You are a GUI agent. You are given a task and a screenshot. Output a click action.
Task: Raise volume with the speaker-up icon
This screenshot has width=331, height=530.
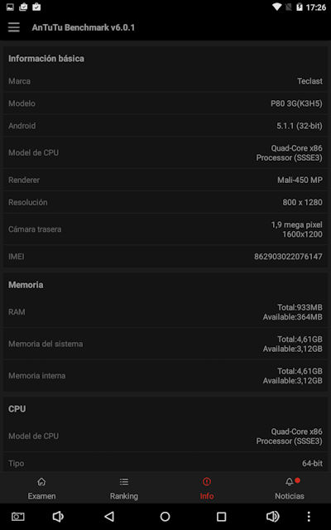click(x=272, y=516)
